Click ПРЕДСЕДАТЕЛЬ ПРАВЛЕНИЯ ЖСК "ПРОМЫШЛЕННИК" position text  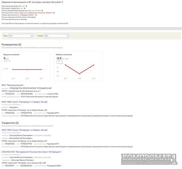tap(31, 88)
